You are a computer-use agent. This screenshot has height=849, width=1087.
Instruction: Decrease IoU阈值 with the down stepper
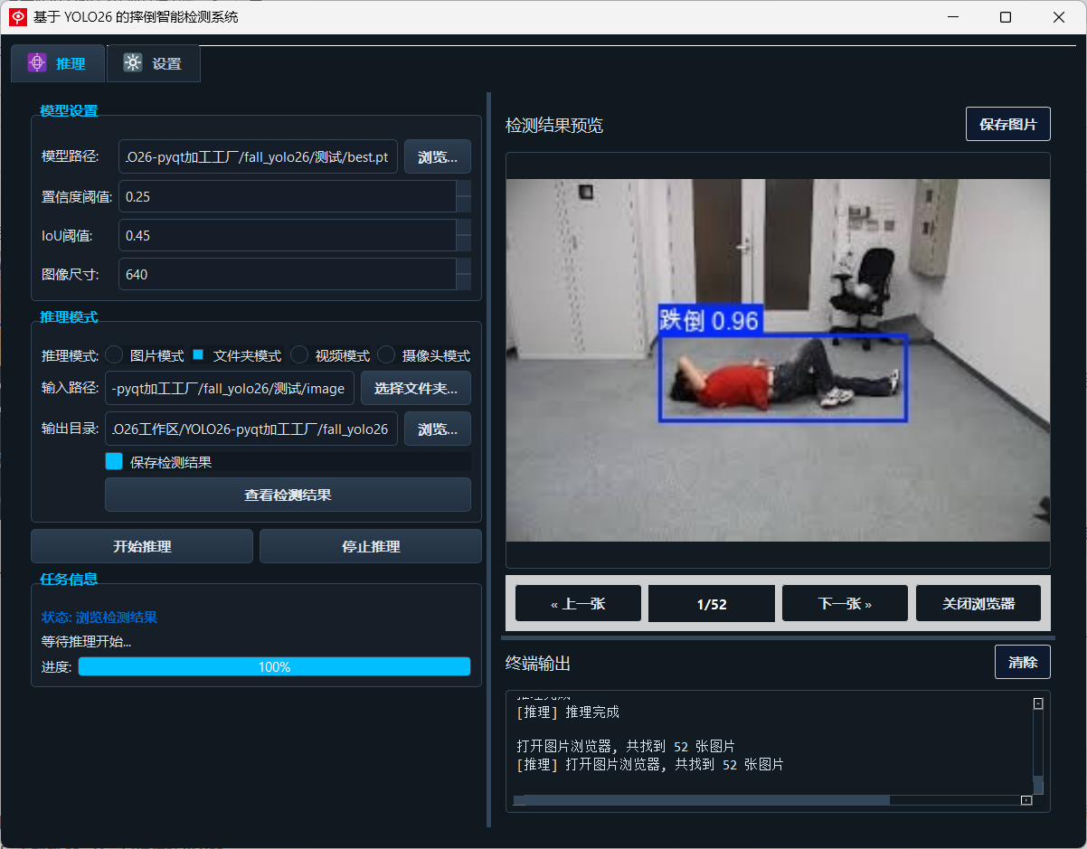[464, 243]
